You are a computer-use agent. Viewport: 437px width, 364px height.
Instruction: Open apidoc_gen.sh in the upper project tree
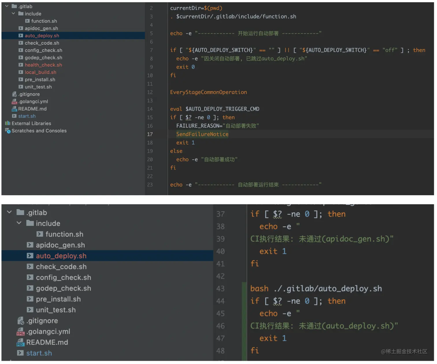41,28
